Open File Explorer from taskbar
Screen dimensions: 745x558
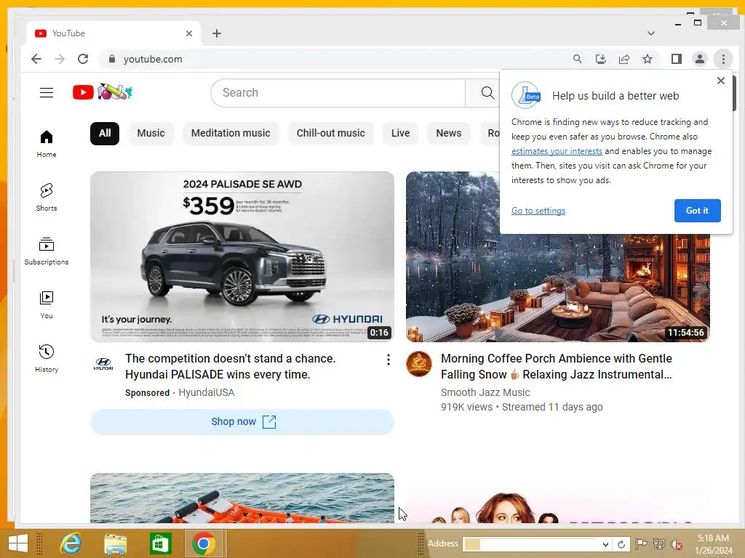click(x=115, y=543)
